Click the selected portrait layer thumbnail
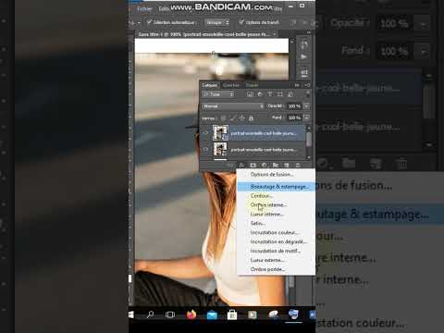Screen dimensions: 444x333 click(x=220, y=133)
